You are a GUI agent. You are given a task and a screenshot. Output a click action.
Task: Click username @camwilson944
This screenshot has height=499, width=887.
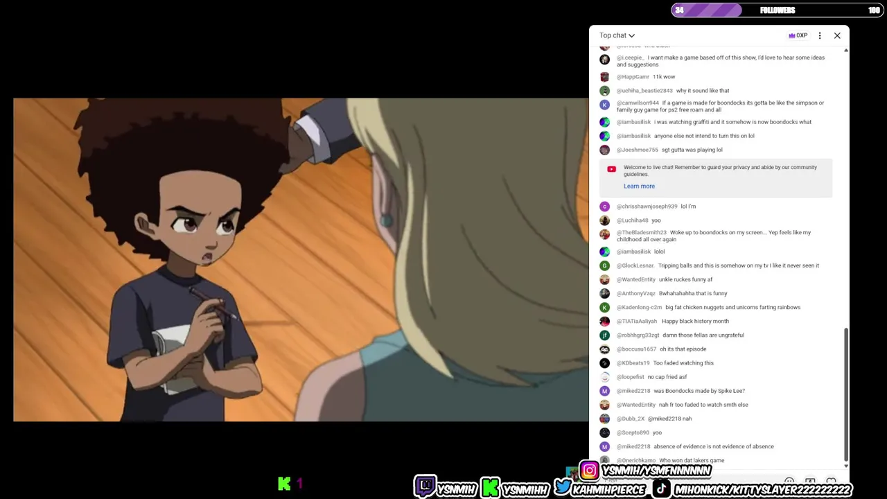tap(638, 103)
